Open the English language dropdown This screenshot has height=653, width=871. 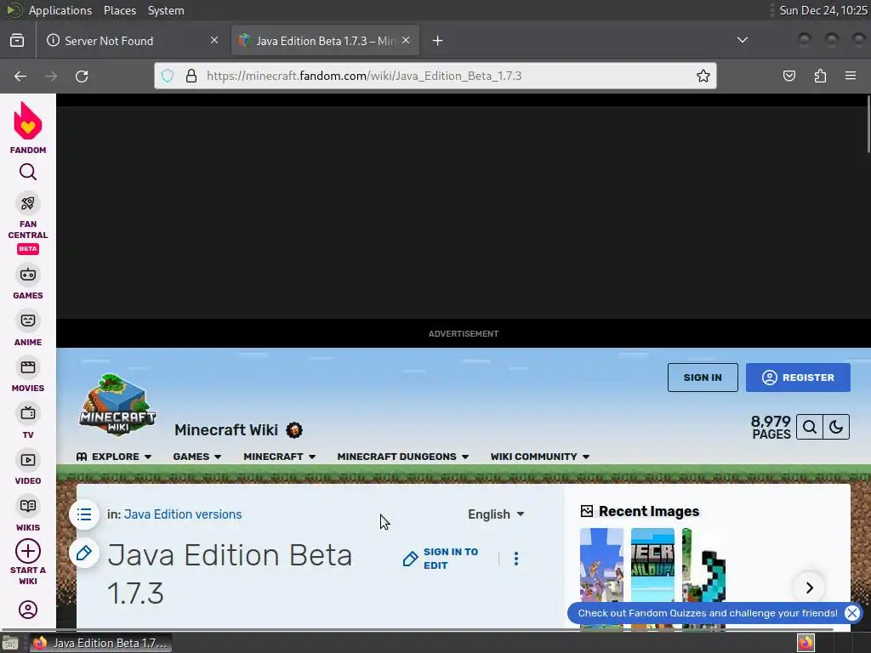[x=496, y=514]
